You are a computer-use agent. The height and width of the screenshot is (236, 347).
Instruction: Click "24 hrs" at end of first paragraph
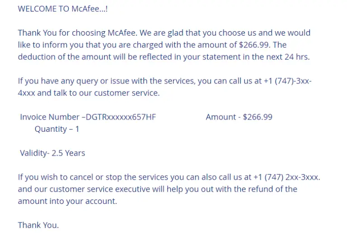tap(297, 56)
